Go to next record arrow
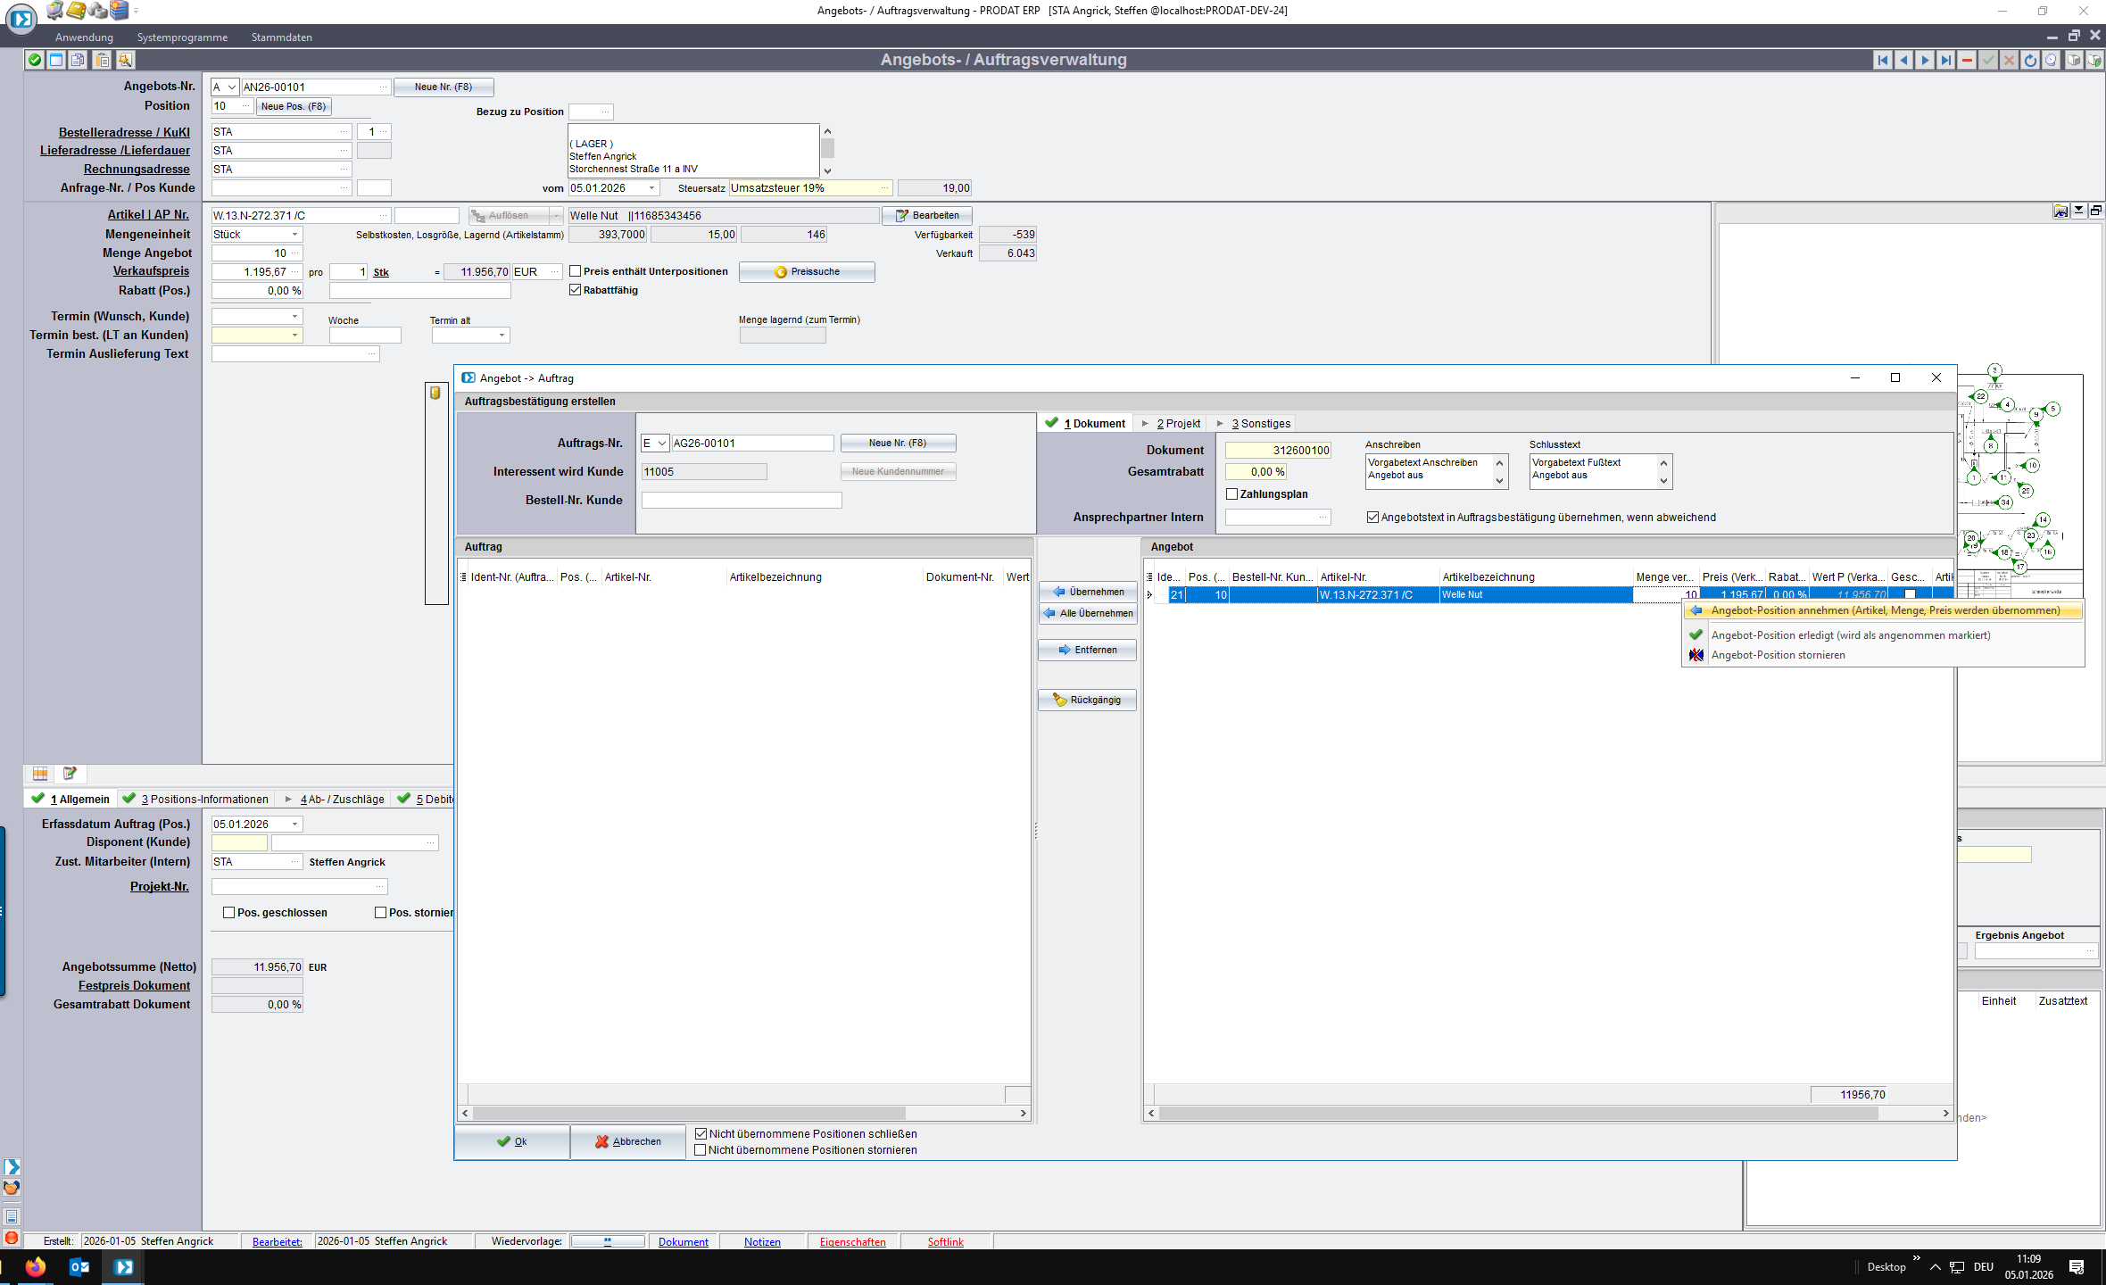The height and width of the screenshot is (1285, 2106). click(x=1925, y=60)
